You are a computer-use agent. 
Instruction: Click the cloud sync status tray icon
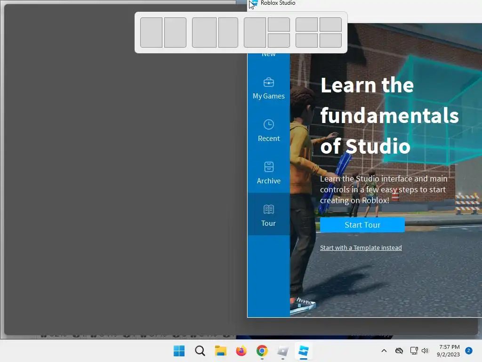pyautogui.click(x=399, y=351)
